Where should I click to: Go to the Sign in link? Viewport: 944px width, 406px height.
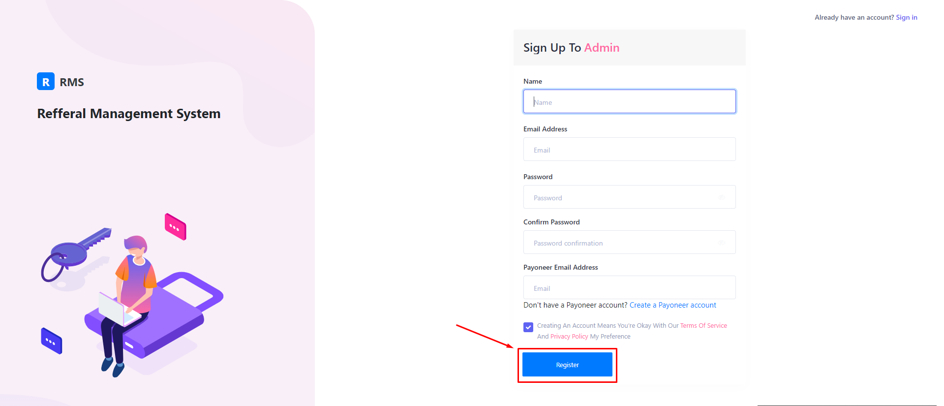click(907, 17)
